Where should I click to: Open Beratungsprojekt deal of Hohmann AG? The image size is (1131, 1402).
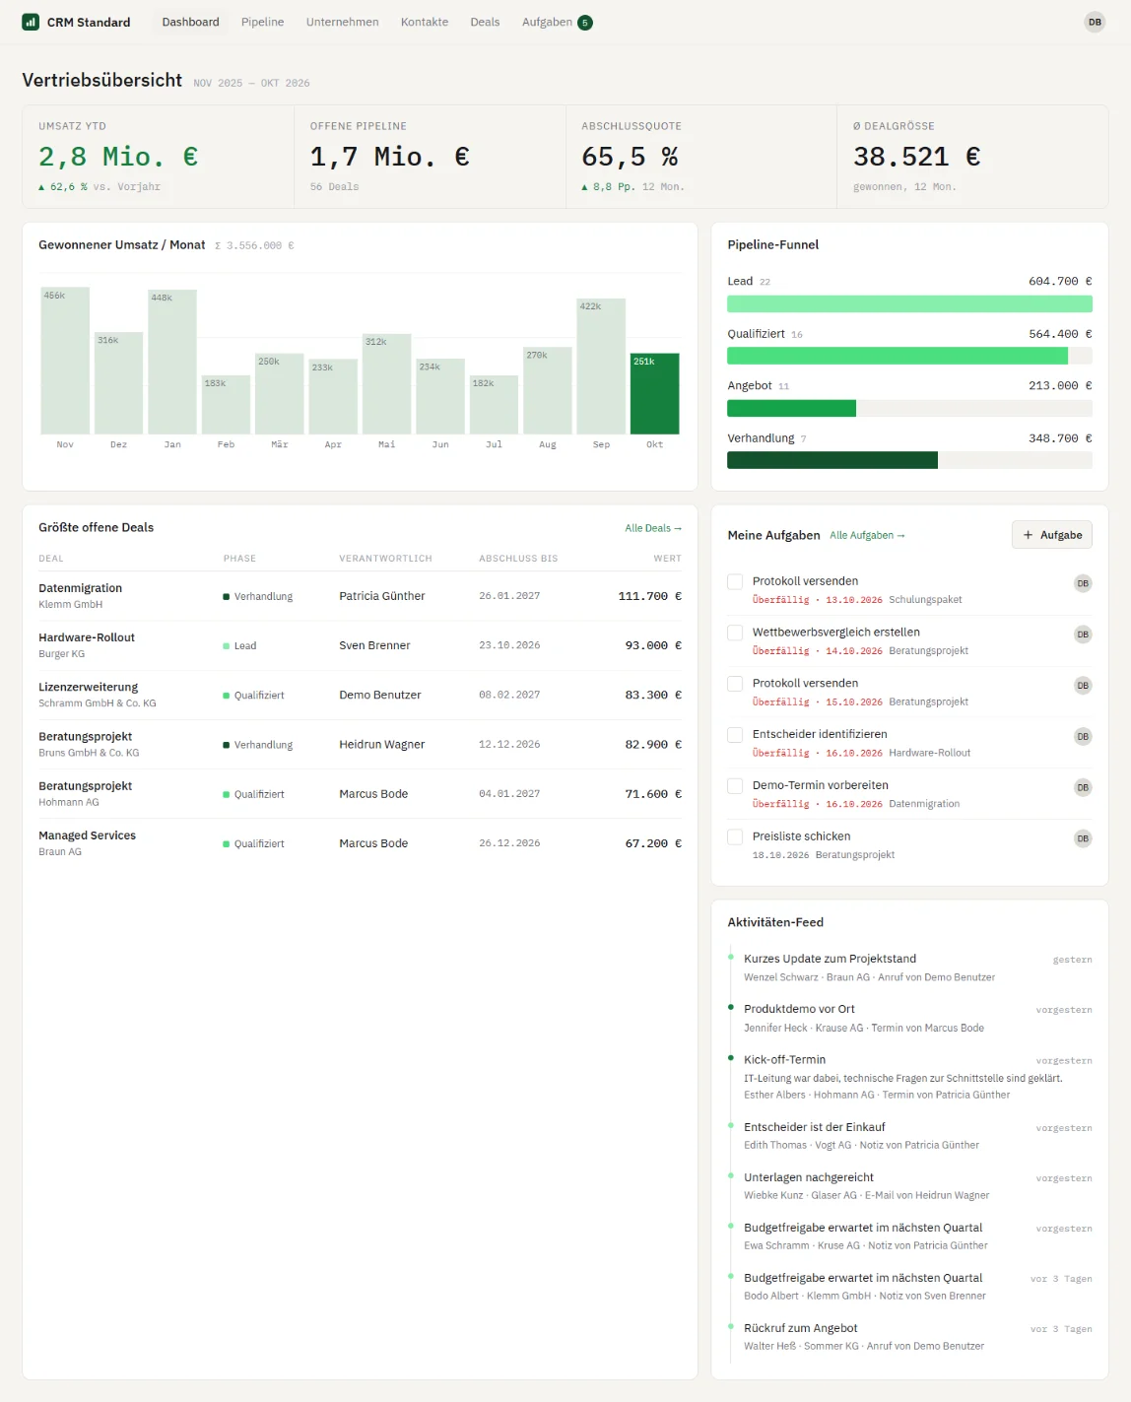coord(361,794)
